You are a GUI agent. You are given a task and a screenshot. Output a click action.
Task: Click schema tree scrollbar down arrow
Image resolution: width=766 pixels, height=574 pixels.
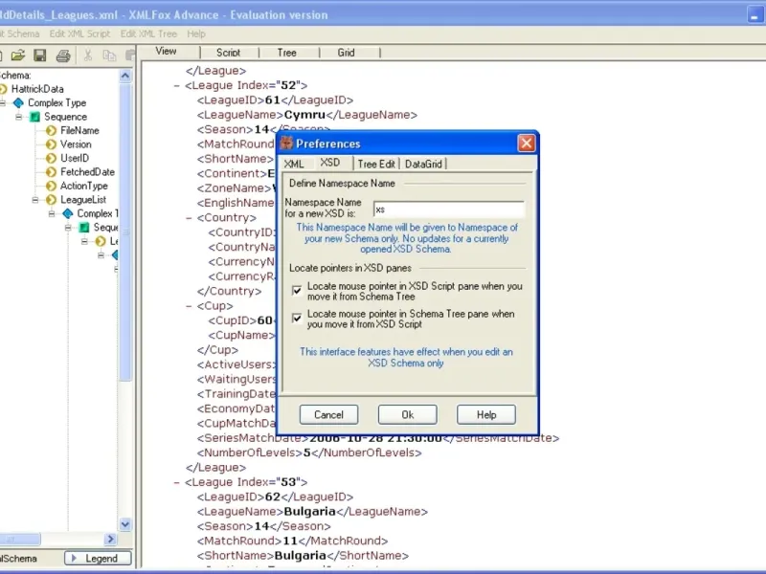point(125,524)
